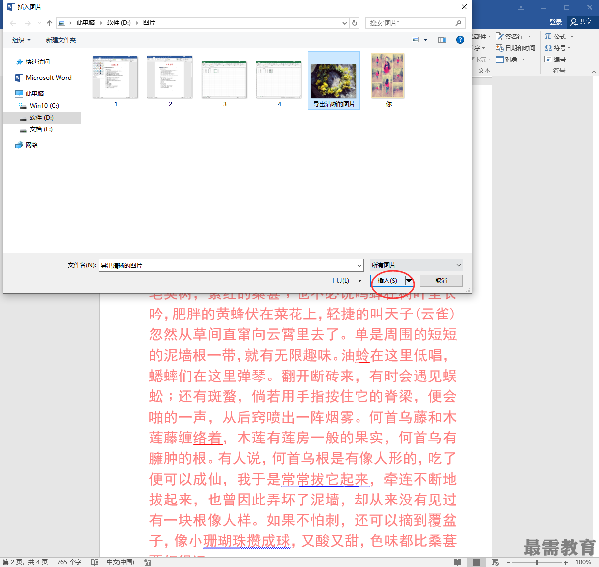Collapse the Word ribbon

tap(594, 72)
